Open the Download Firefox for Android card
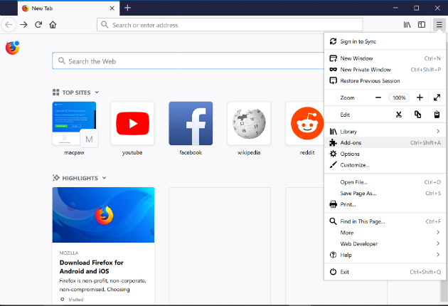The height and width of the screenshot is (306, 448). [103, 246]
